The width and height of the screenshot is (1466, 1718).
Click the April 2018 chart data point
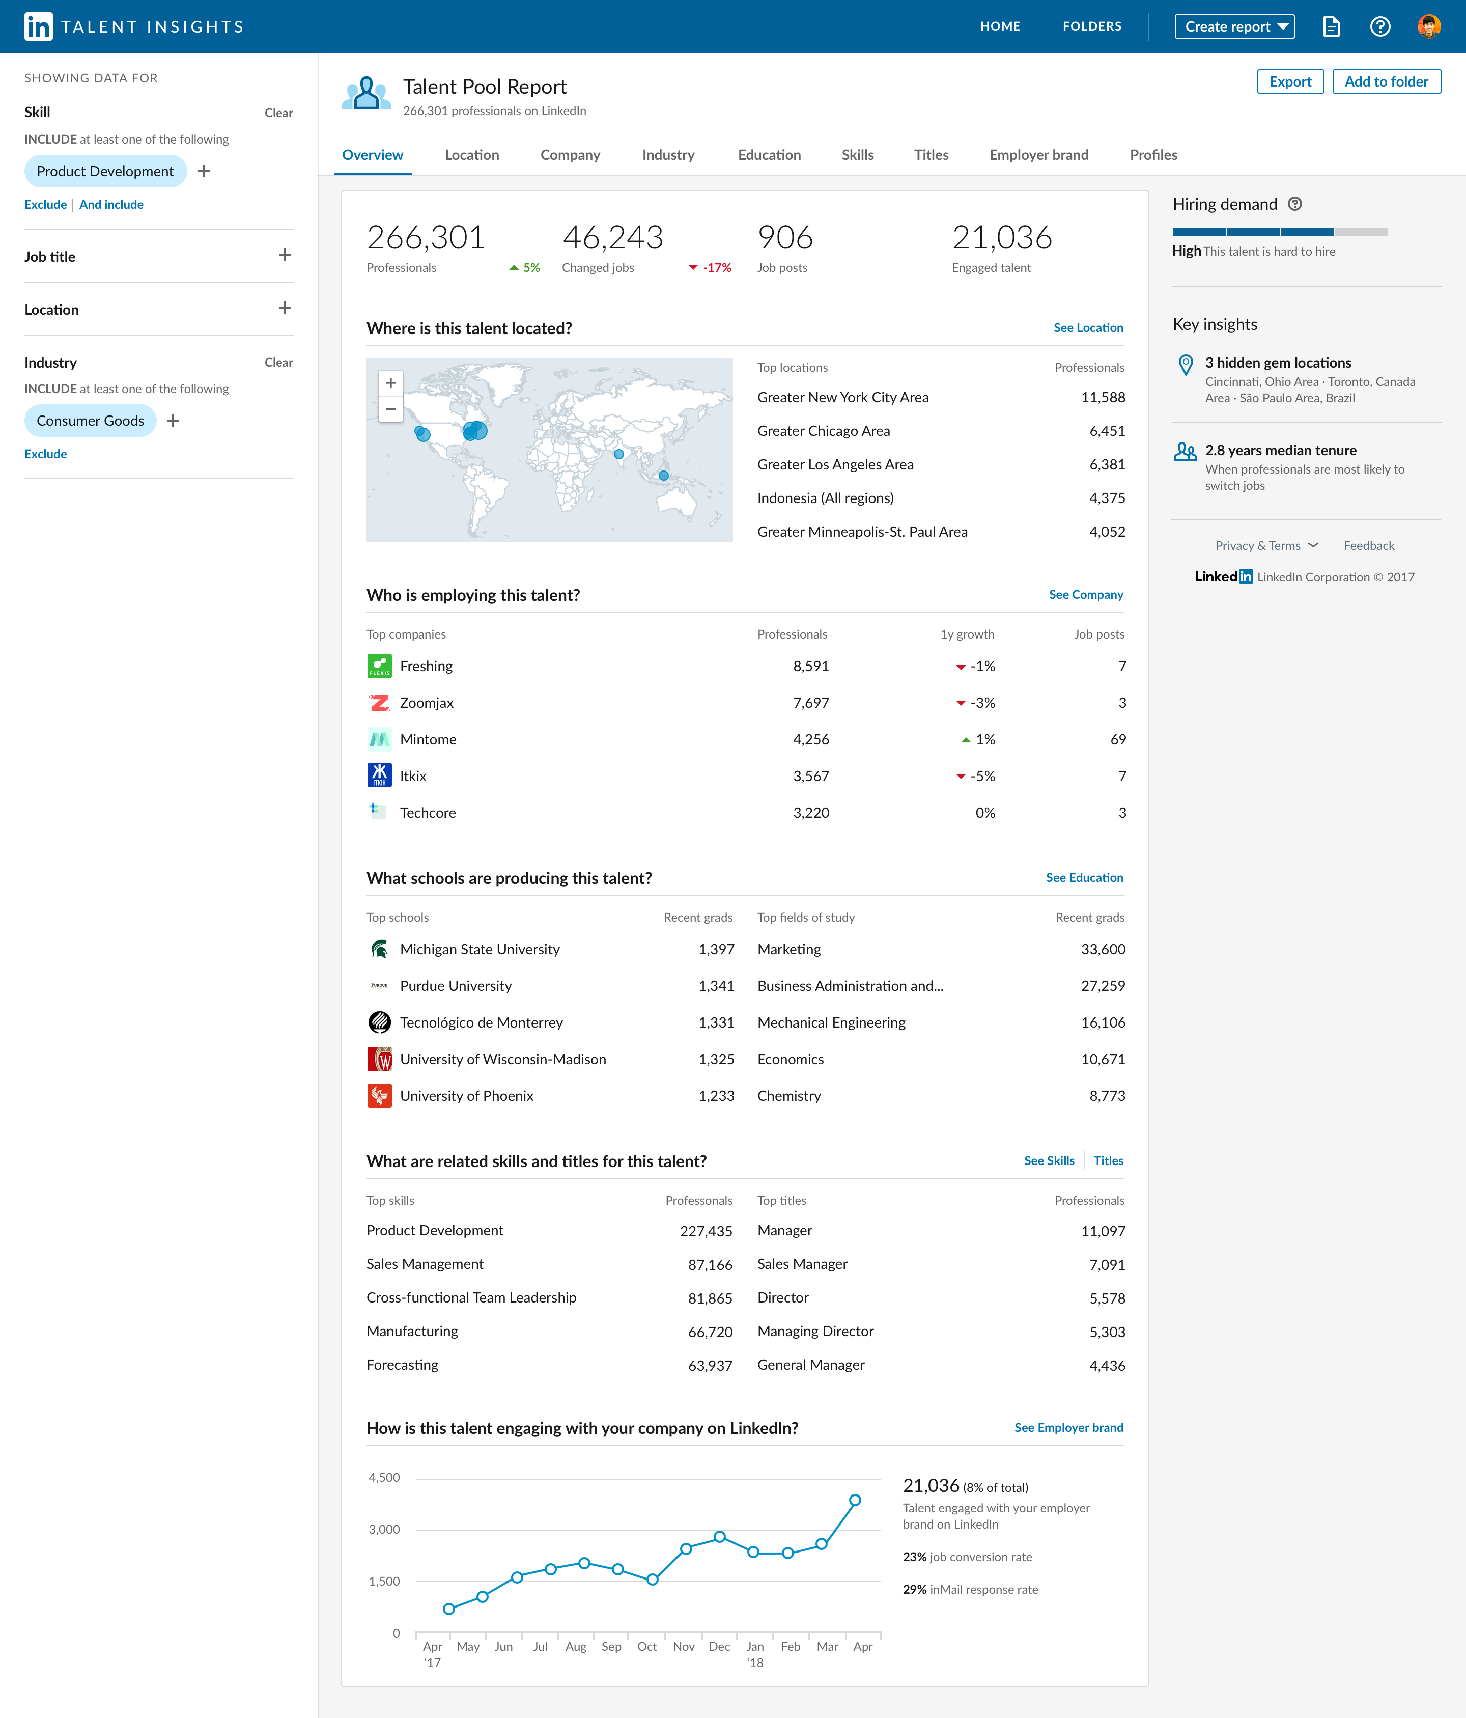pos(855,1500)
